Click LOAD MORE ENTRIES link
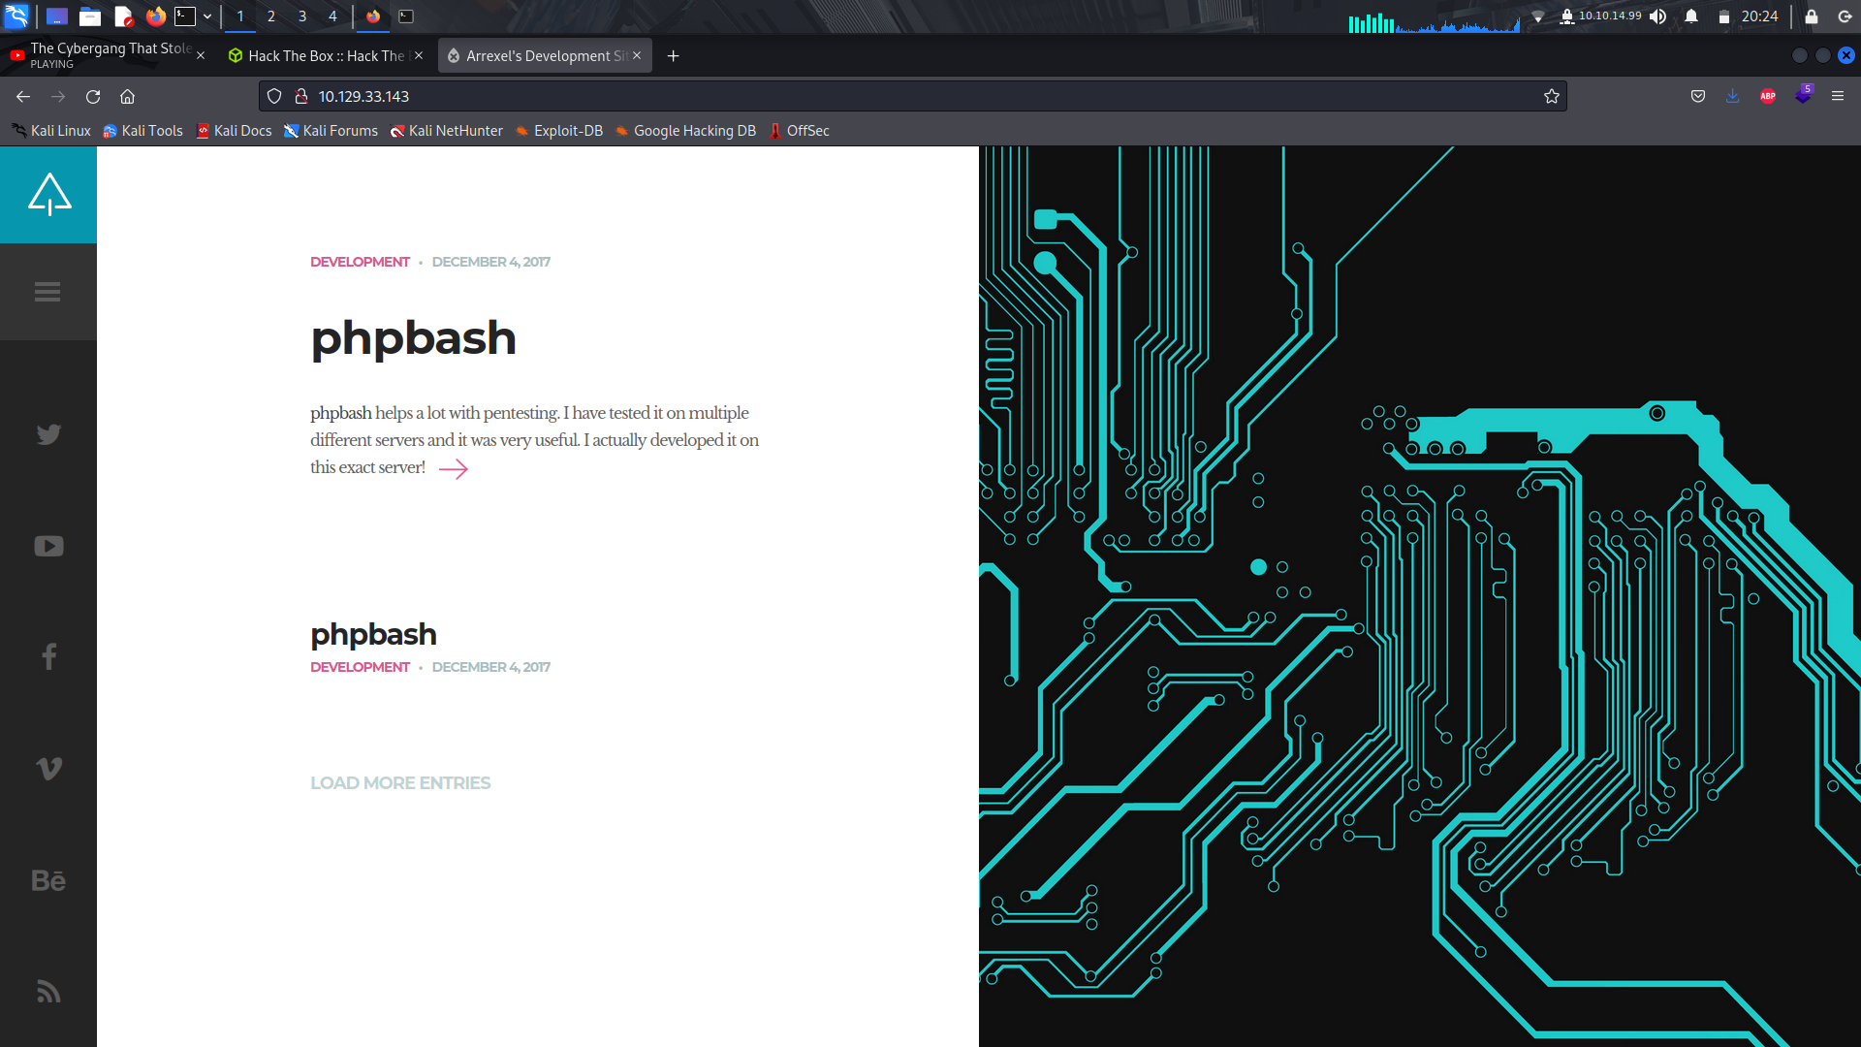This screenshot has width=1861, height=1047. pos(400,783)
